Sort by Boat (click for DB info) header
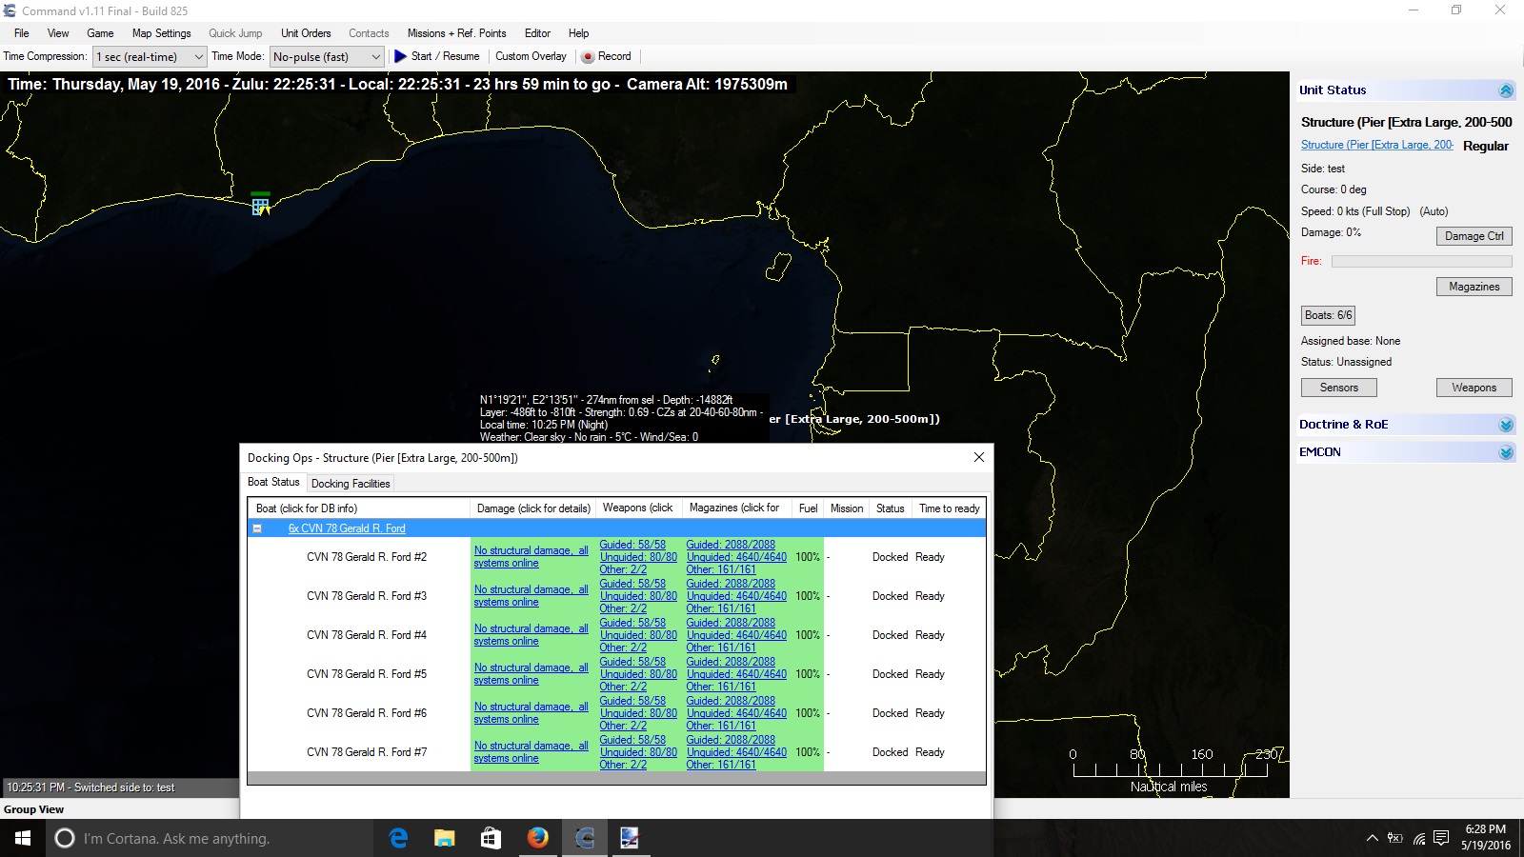Viewport: 1524px width, 857px height. pyautogui.click(x=359, y=508)
